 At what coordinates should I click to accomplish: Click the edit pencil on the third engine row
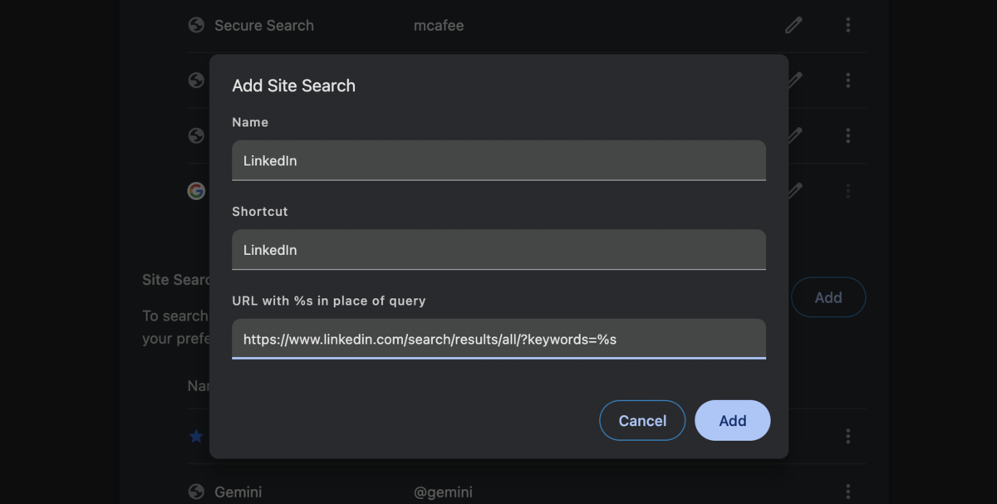[793, 135]
